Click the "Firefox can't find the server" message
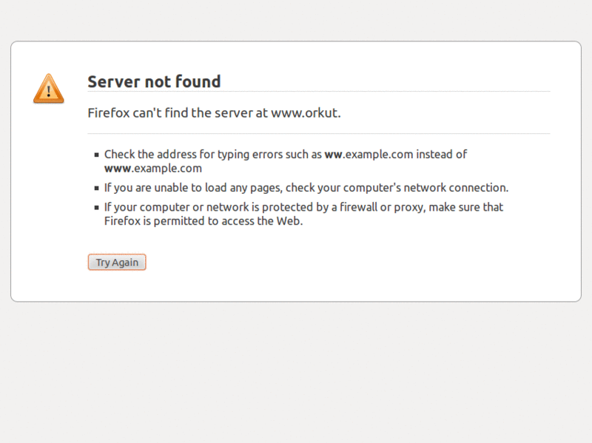 [178, 113]
